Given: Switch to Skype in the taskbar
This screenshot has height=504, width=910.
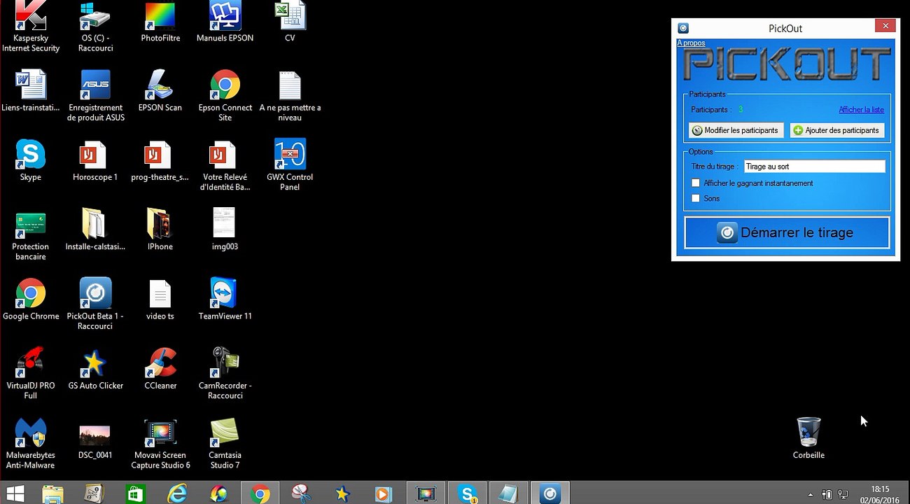Looking at the screenshot, I should [468, 493].
